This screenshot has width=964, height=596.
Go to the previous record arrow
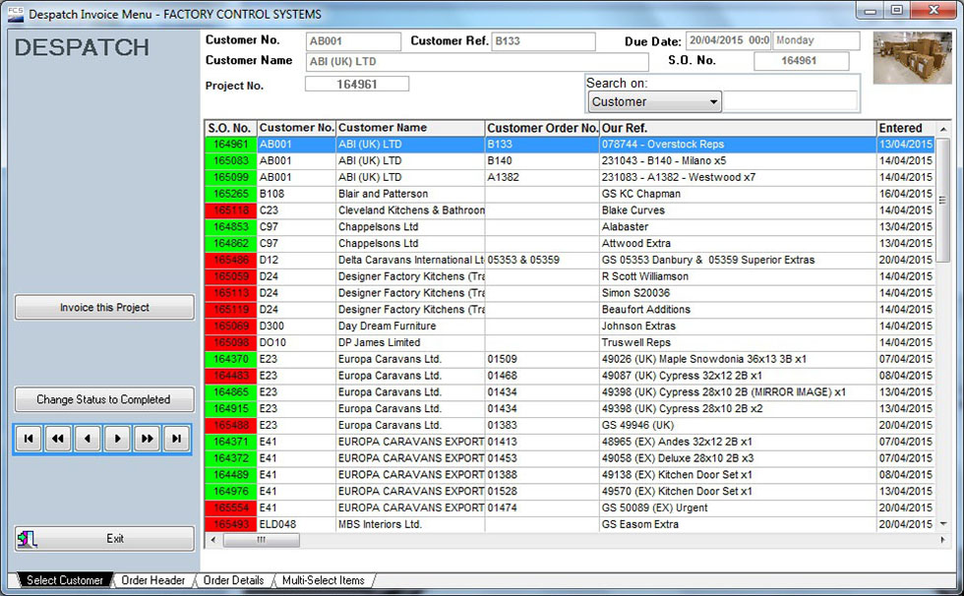click(x=89, y=439)
